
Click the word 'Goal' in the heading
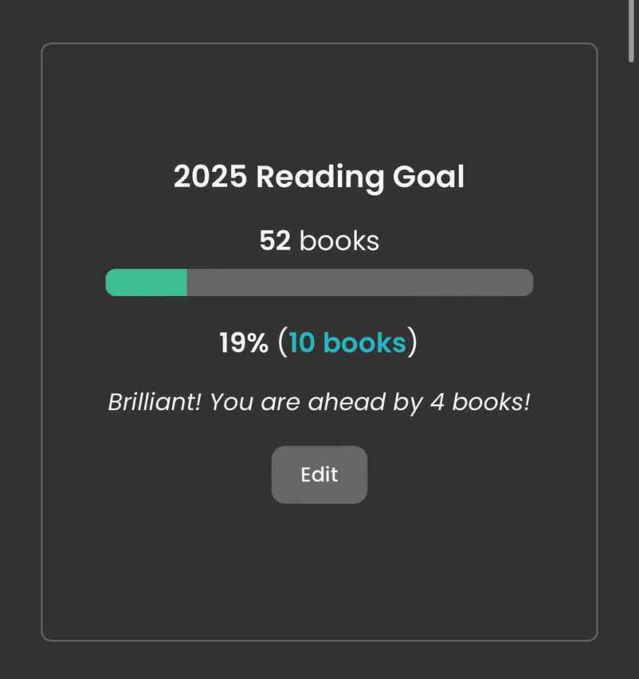coord(428,177)
